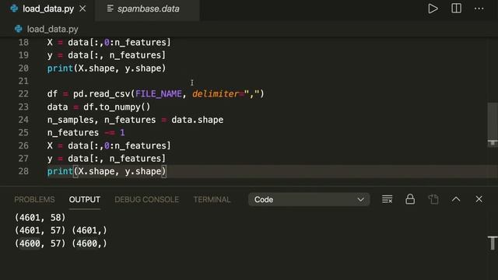Click the load_data.py breadcrumb
This screenshot has height=280, width=498.
52,30
